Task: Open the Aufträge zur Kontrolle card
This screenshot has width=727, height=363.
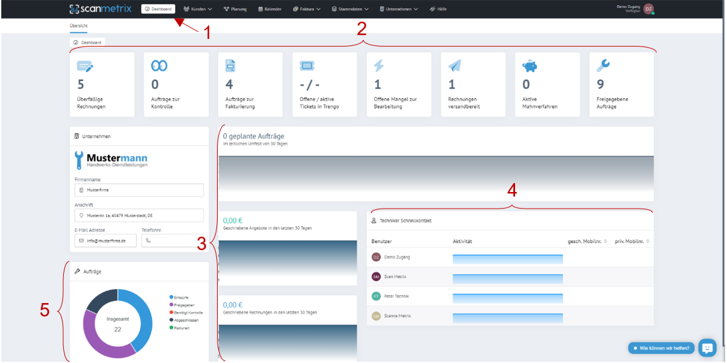Action: [x=176, y=84]
